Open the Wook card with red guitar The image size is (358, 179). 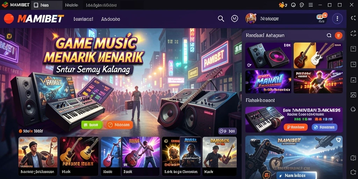click(x=111, y=156)
